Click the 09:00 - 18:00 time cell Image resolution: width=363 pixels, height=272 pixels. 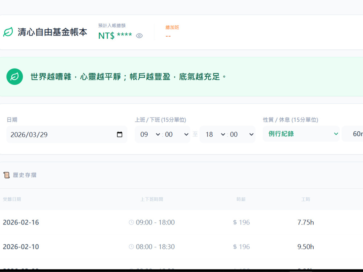coord(155,222)
